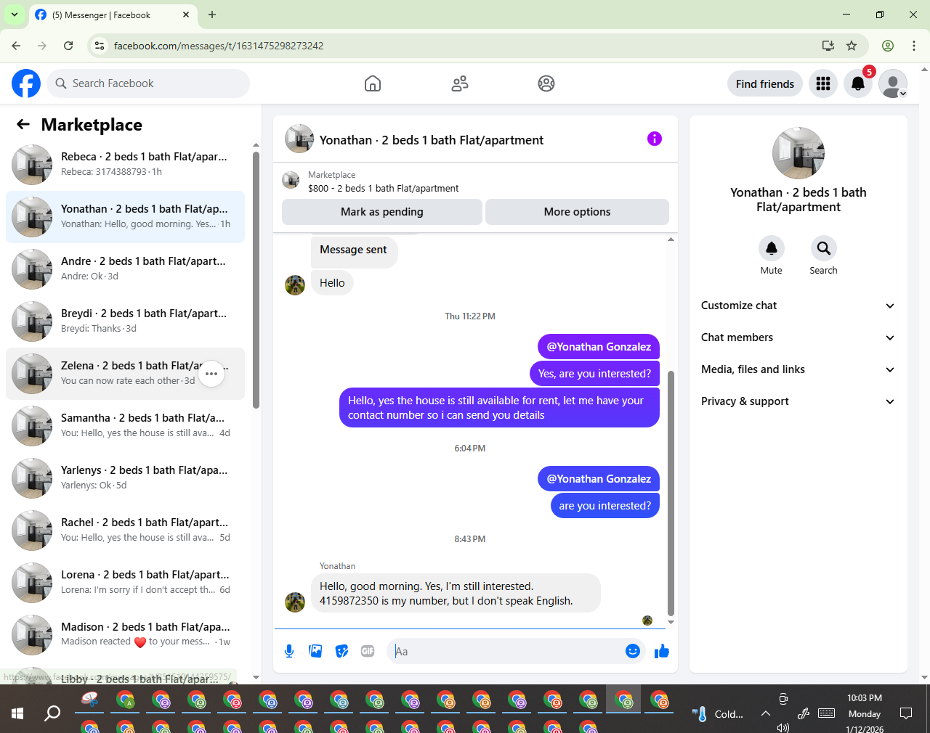
Task: Open the Andre conversation
Action: (125, 269)
